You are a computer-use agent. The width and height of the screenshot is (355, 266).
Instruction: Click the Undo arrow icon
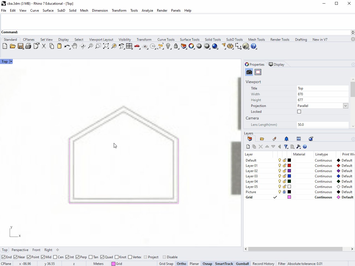pyautogui.click(x=67, y=46)
